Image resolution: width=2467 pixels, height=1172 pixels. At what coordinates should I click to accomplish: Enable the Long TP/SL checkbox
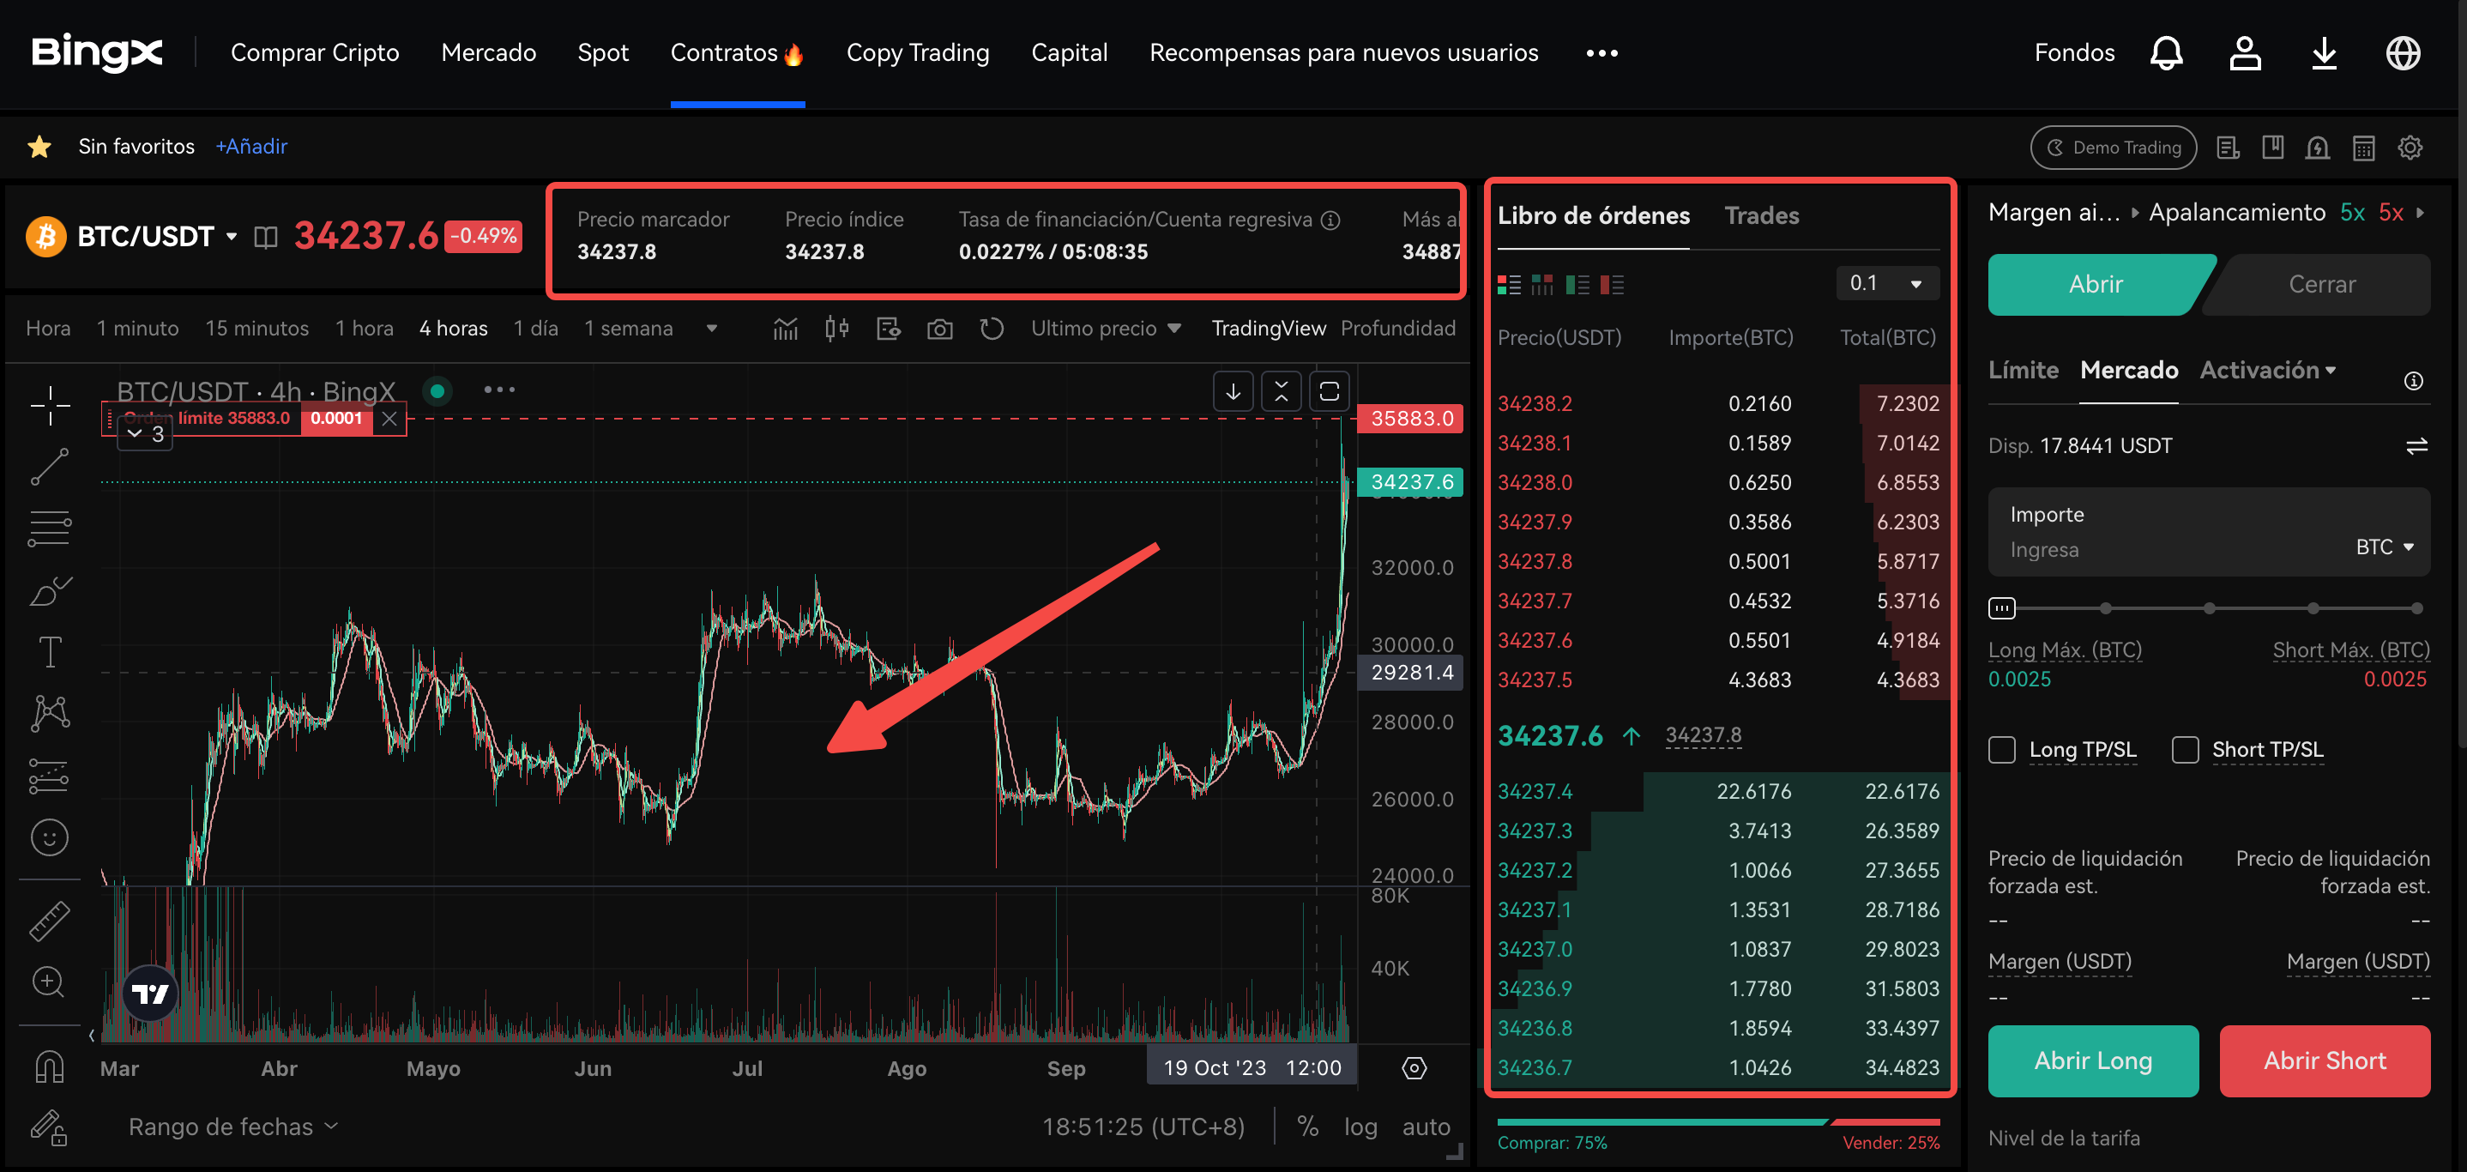[2001, 750]
